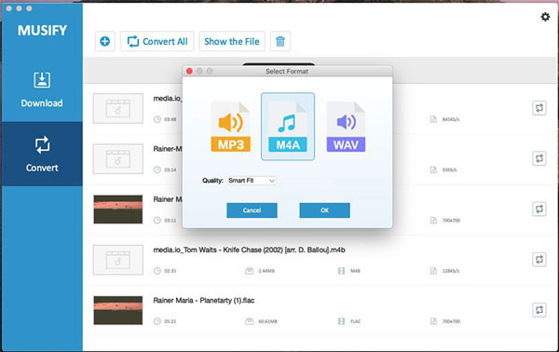The height and width of the screenshot is (352, 559).
Task: Click Tom Waits Knife Chase file name
Action: point(249,250)
